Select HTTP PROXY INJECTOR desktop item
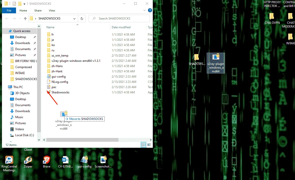The height and width of the screenshot is (180, 295). (272, 4)
